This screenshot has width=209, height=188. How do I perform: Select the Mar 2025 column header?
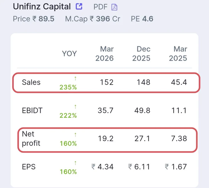coord(178,53)
